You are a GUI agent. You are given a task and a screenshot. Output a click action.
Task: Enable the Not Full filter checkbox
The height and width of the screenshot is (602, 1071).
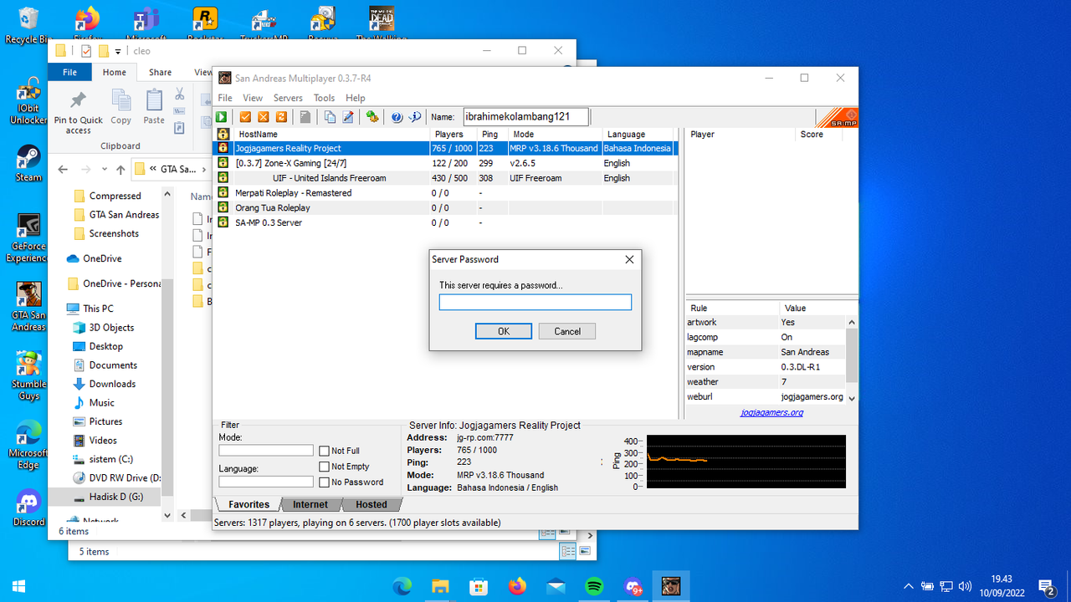pyautogui.click(x=325, y=451)
